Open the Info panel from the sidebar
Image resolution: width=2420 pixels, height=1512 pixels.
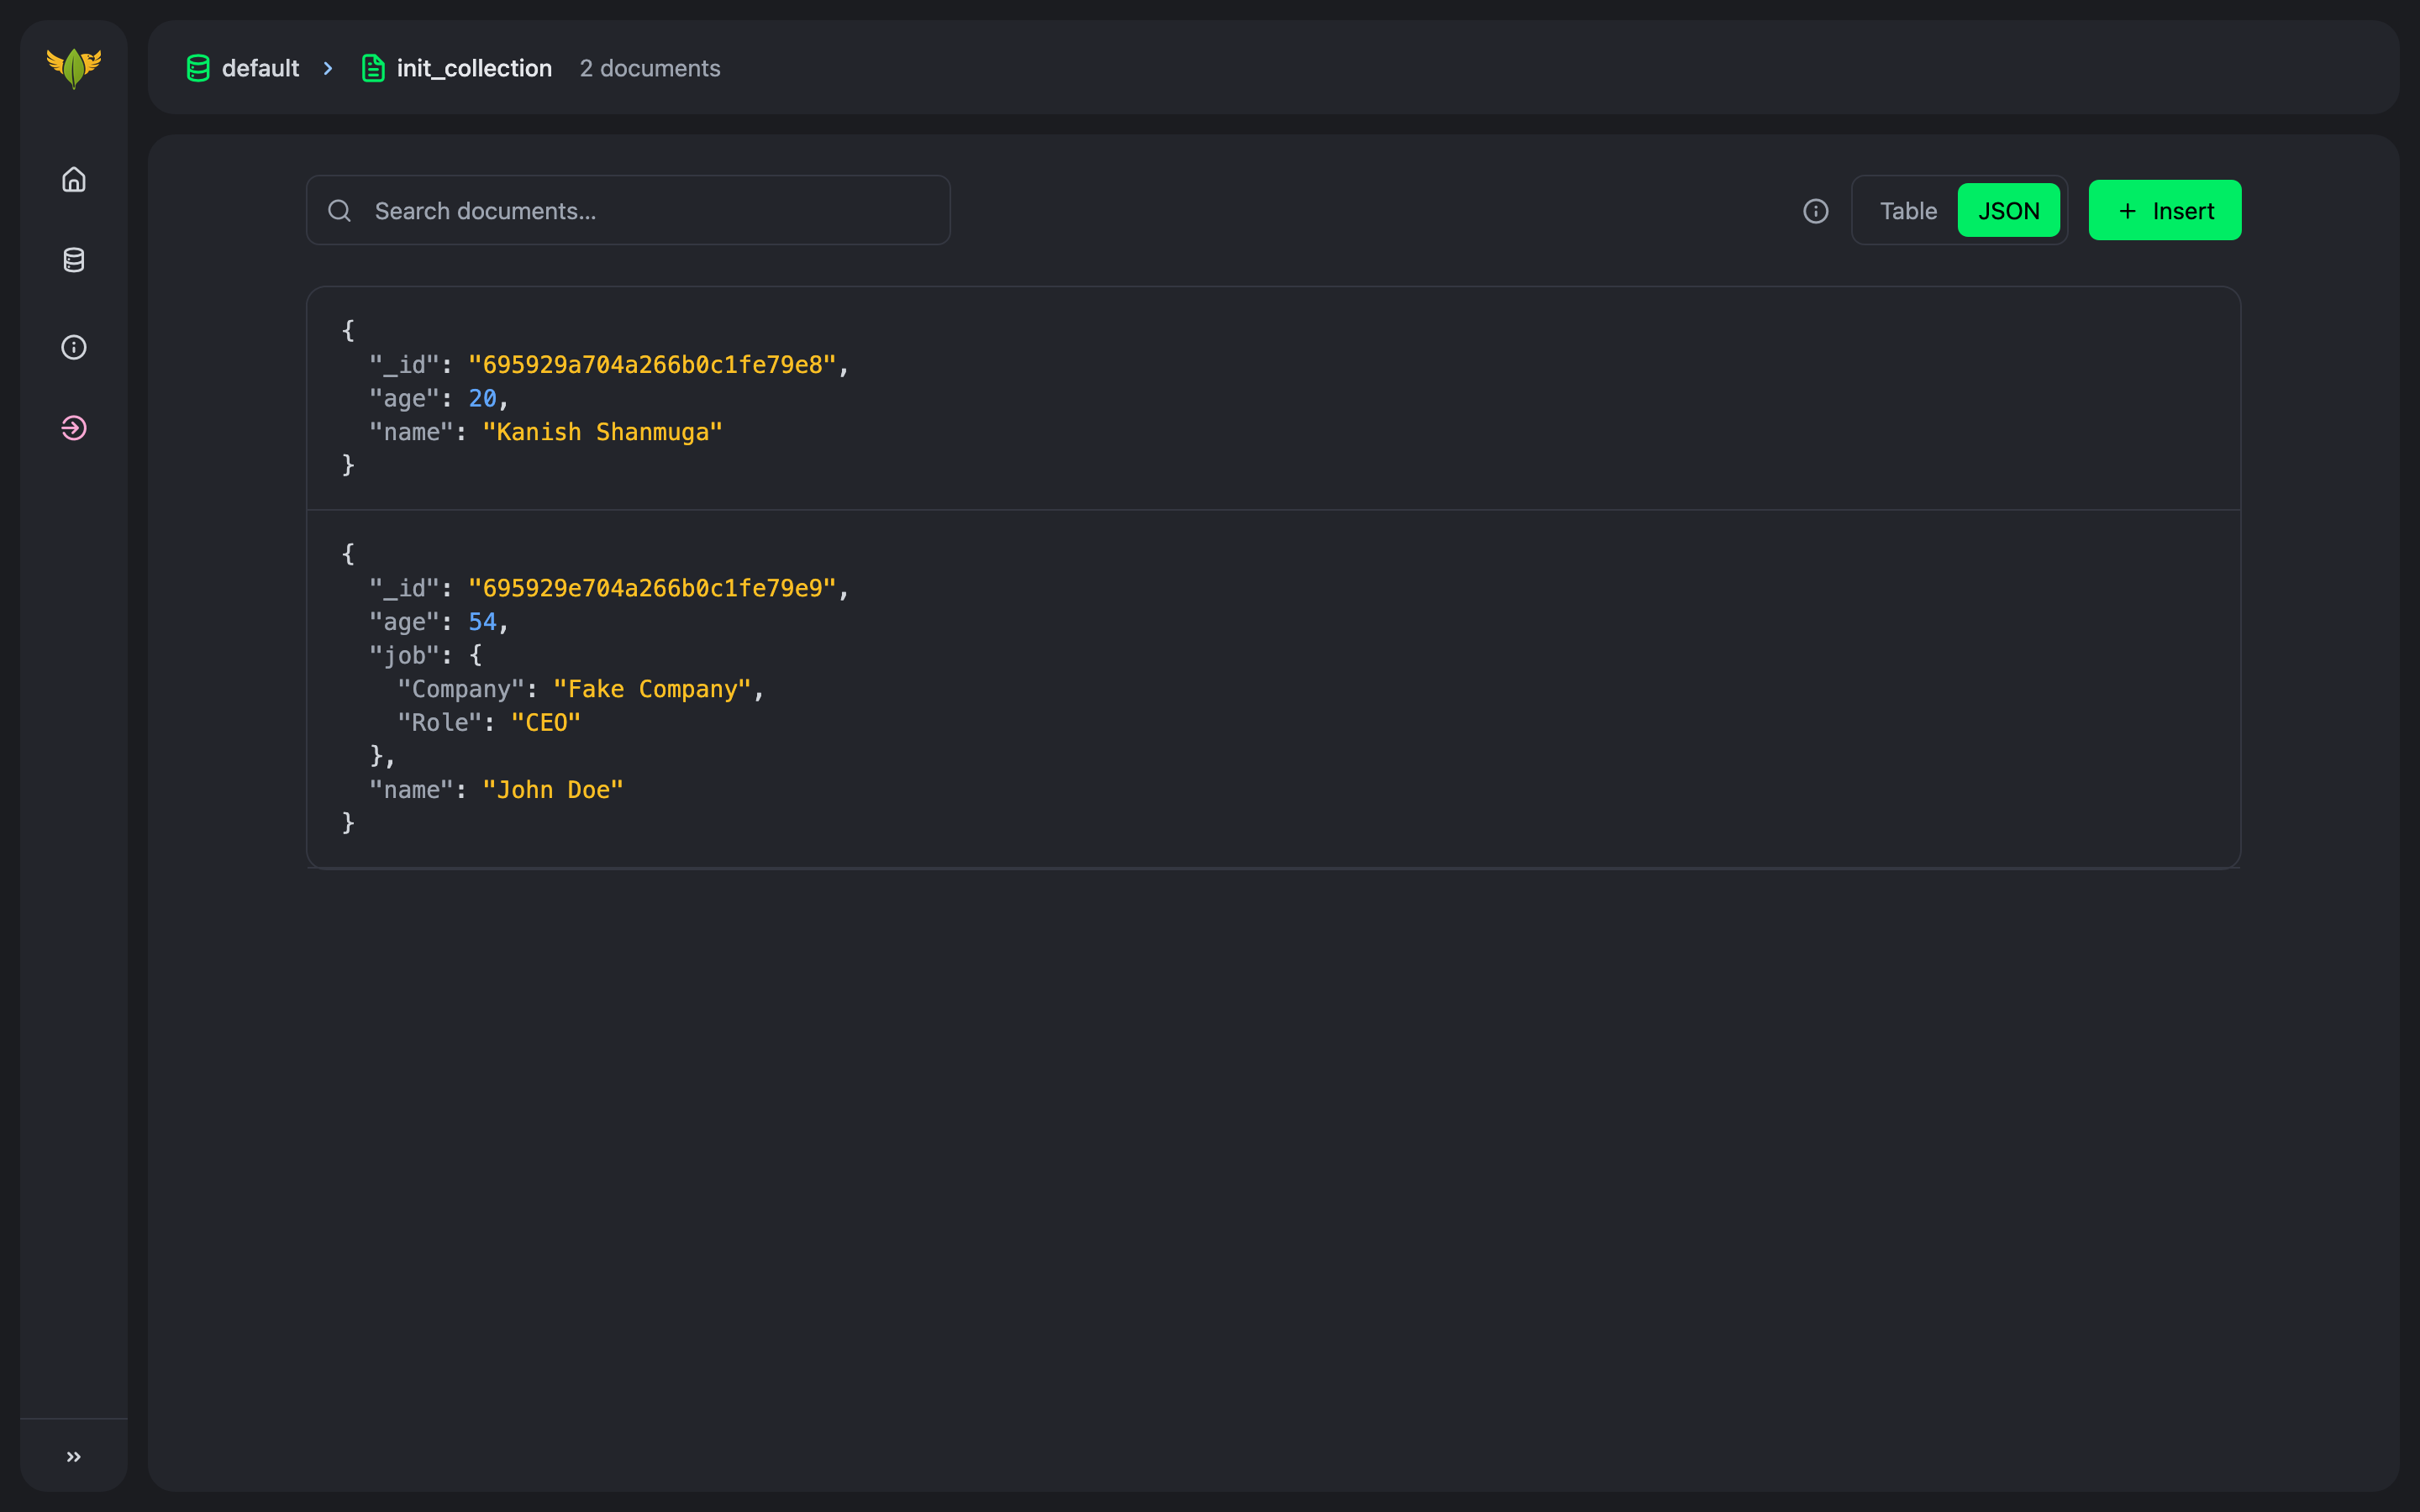point(74,347)
